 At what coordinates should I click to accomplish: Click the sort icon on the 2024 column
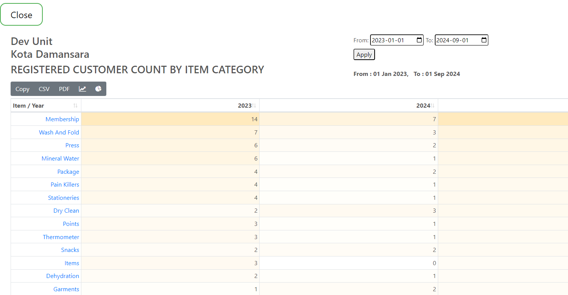[431, 105]
